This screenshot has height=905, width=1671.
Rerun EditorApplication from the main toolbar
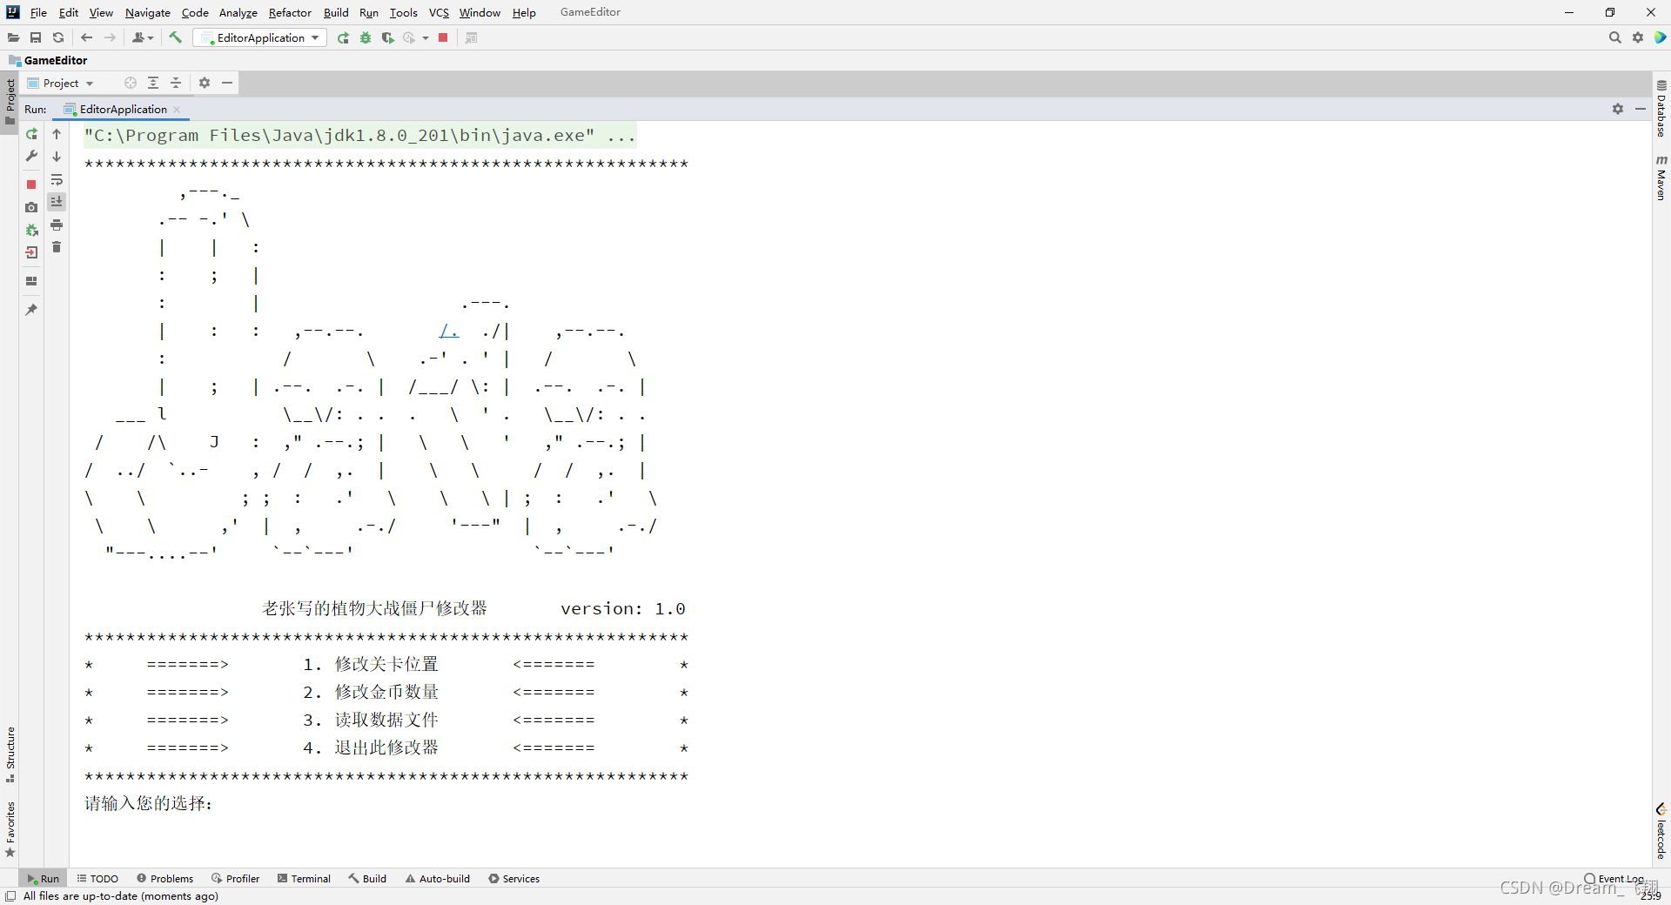343,37
